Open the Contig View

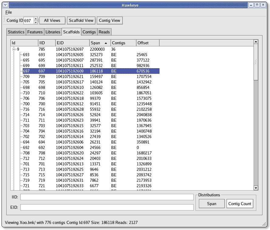[x=110, y=20]
